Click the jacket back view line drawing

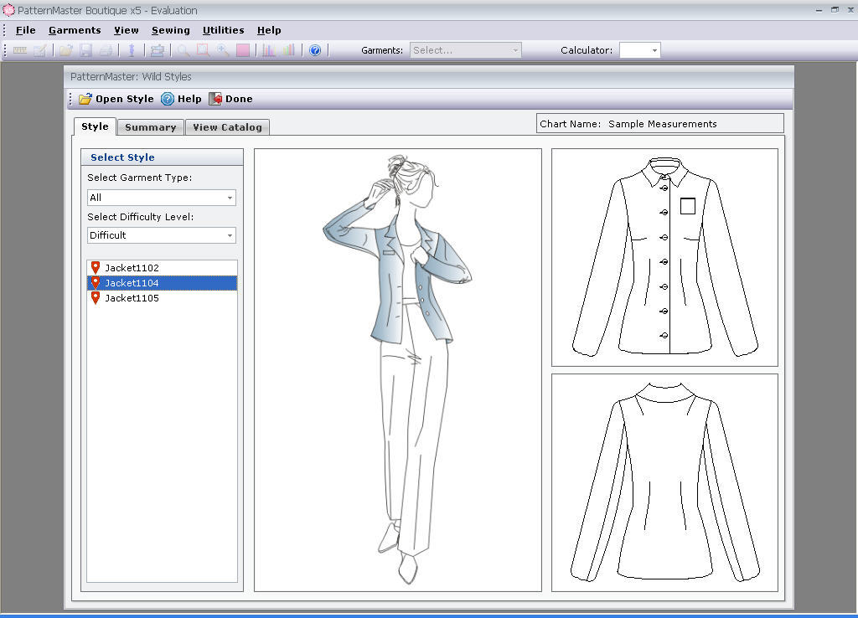[x=664, y=482]
